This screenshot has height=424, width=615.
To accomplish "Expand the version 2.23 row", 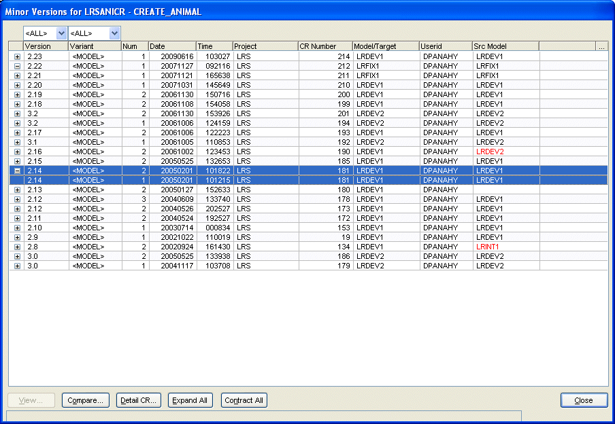I will [17, 56].
